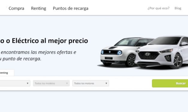Switch to the Renting search tab
The width and height of the screenshot is (188, 112).
tap(7, 73)
